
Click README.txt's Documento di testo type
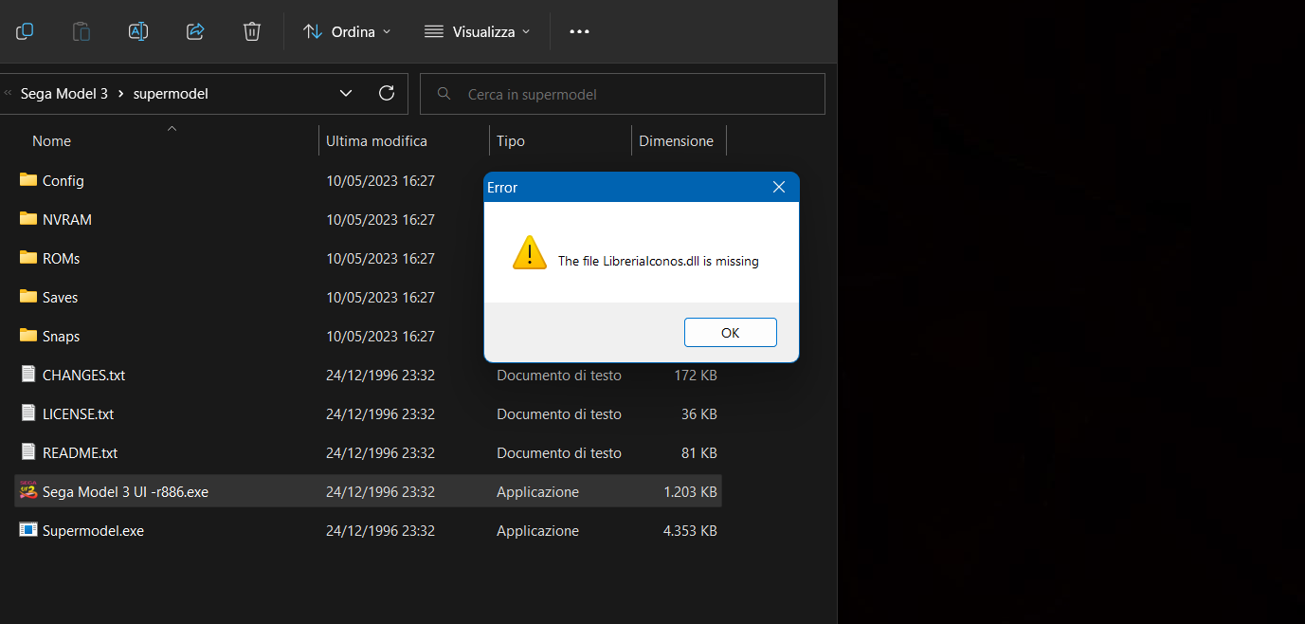(x=559, y=452)
